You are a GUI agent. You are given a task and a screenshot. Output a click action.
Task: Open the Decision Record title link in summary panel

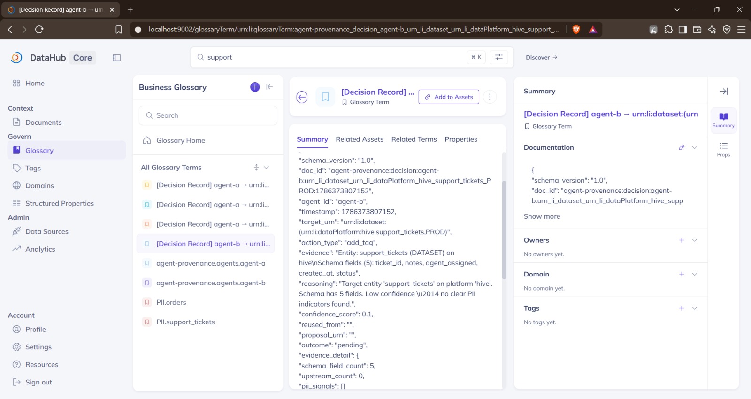pyautogui.click(x=611, y=114)
